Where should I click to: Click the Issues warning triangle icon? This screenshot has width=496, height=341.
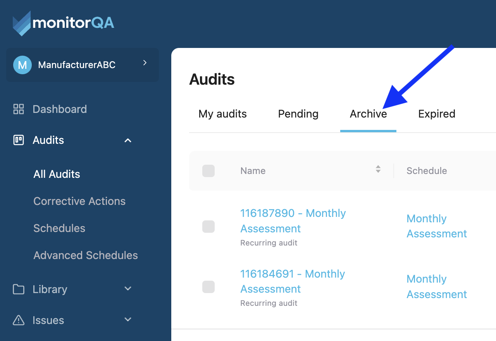(19, 320)
